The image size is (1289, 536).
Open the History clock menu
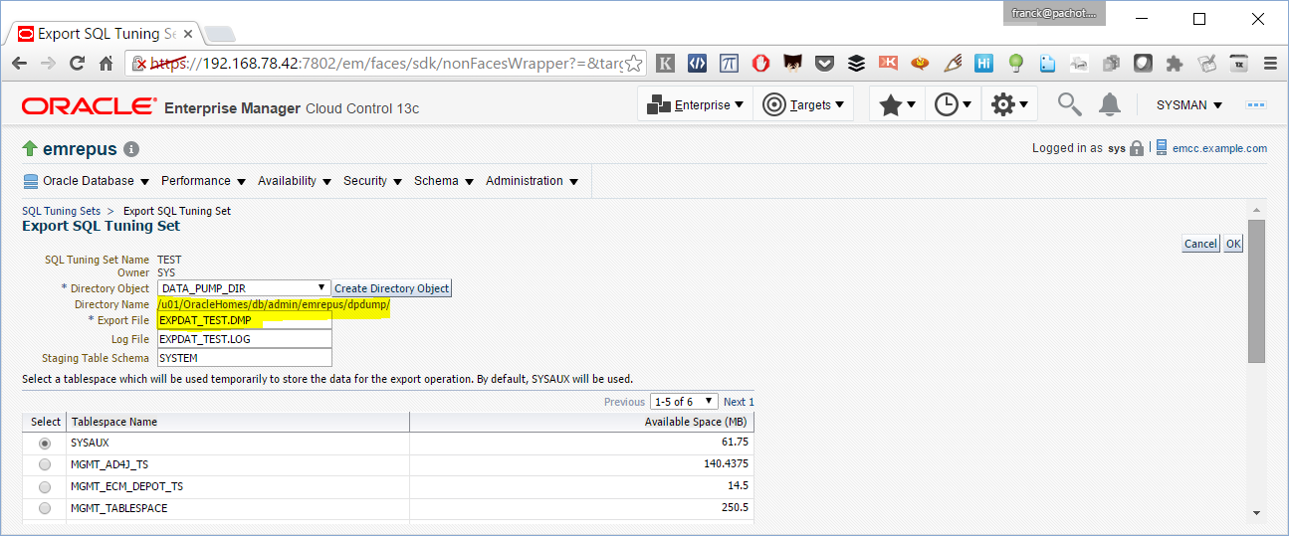point(953,104)
